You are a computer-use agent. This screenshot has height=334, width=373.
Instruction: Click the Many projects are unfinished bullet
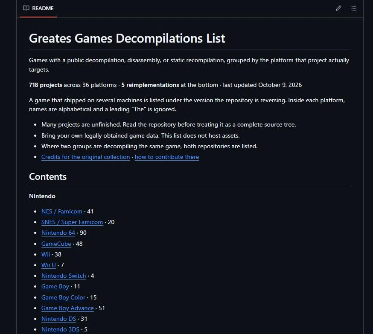[169, 124]
